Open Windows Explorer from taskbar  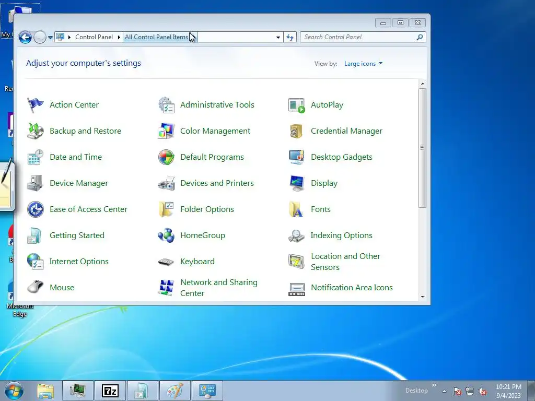tap(45, 391)
